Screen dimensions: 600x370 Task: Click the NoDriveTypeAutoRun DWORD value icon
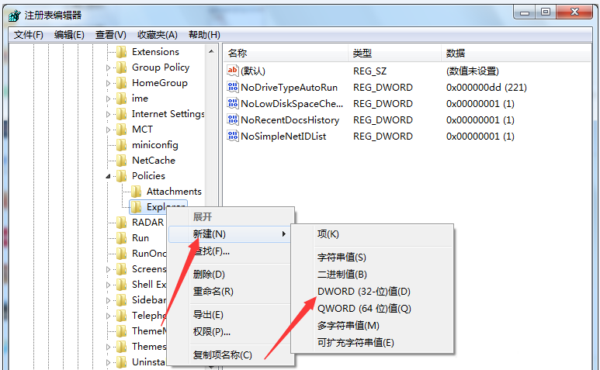(x=232, y=87)
